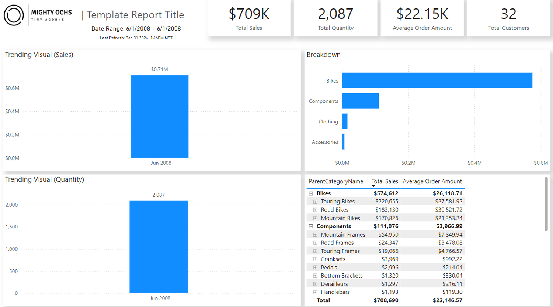Expand the Road Bikes row
The height and width of the screenshot is (307, 553).
pos(315,210)
